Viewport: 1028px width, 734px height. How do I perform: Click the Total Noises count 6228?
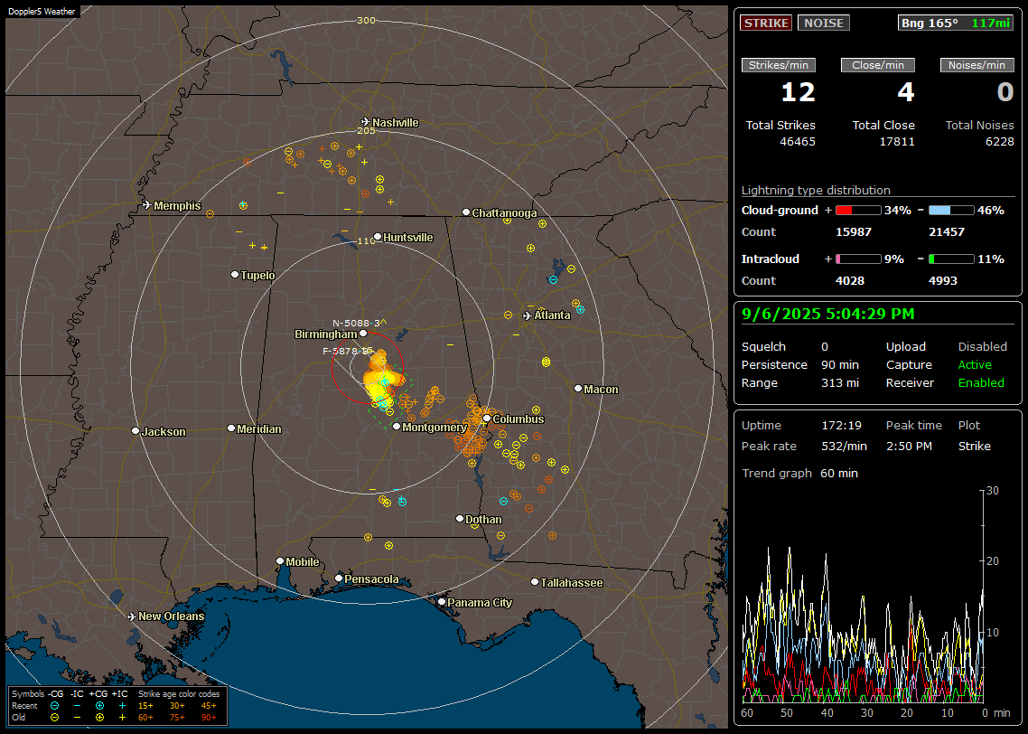tap(1000, 142)
